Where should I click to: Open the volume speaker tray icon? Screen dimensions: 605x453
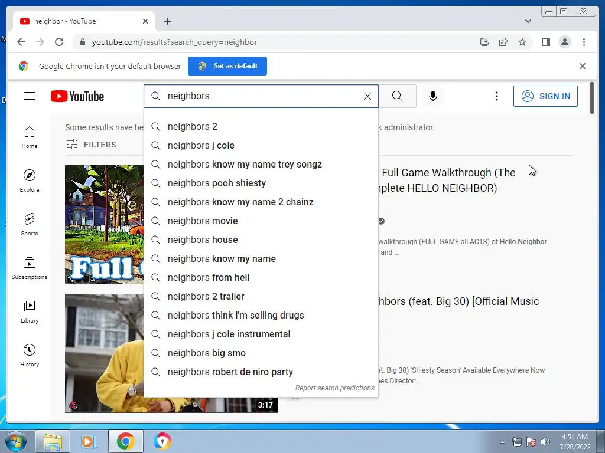545,442
